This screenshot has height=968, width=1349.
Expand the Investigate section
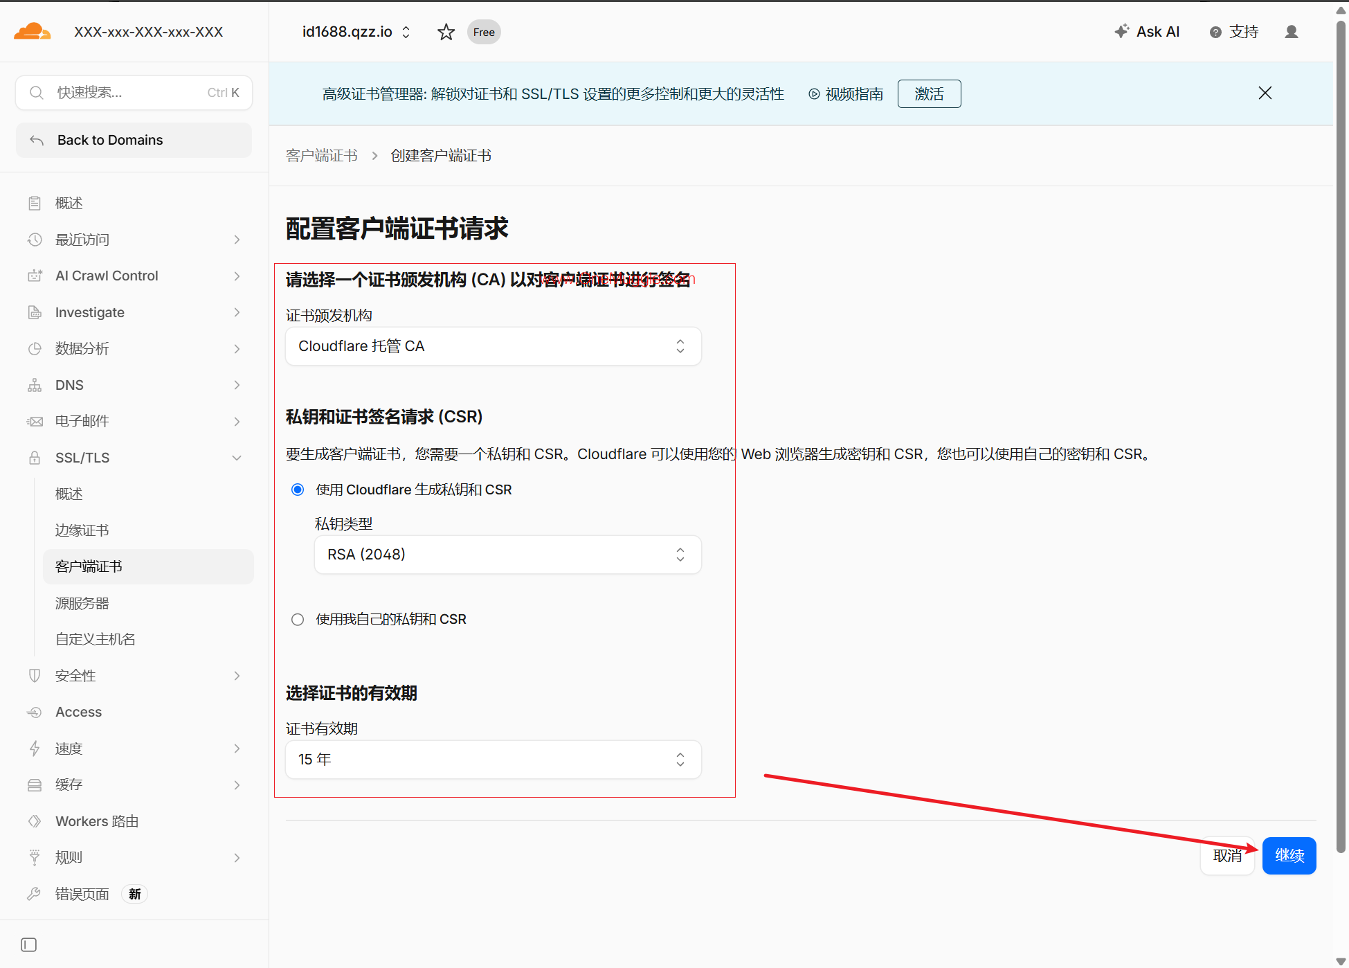coord(237,312)
